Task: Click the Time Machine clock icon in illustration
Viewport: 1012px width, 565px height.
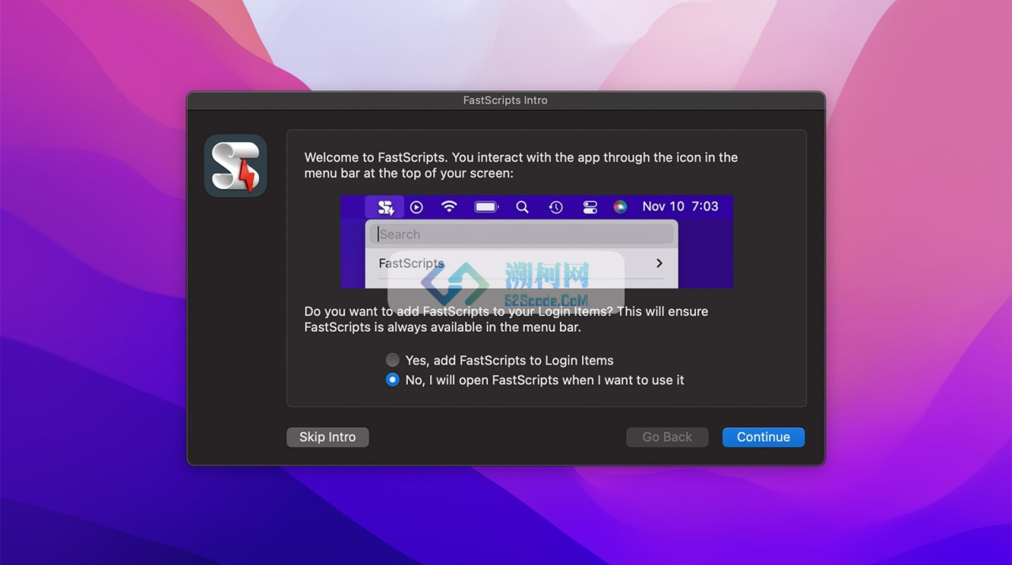Action: [556, 207]
